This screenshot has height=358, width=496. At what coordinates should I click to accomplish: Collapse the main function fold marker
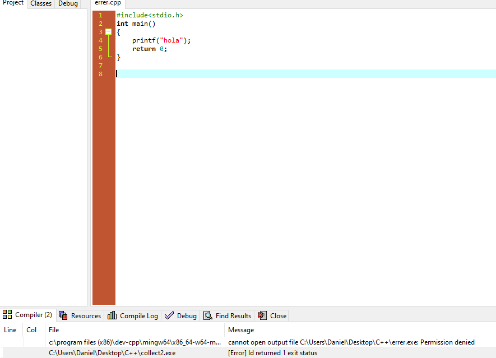pos(108,32)
